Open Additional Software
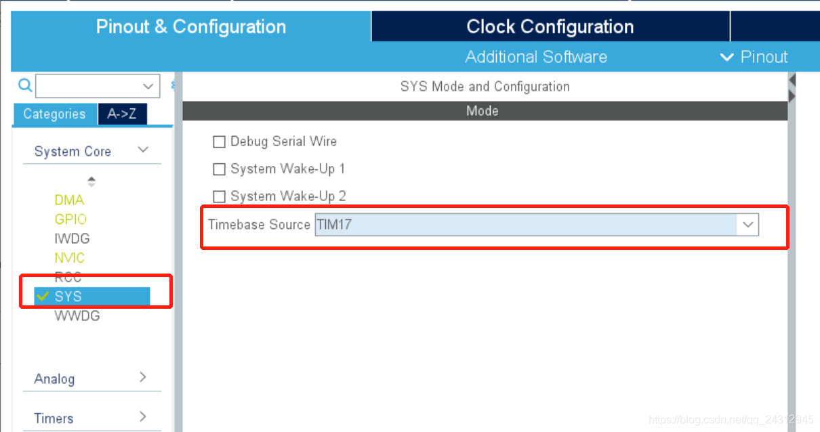The height and width of the screenshot is (432, 820). pyautogui.click(x=536, y=57)
